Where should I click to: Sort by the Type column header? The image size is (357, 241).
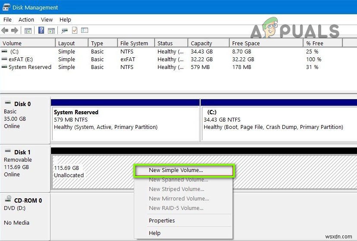(103, 43)
